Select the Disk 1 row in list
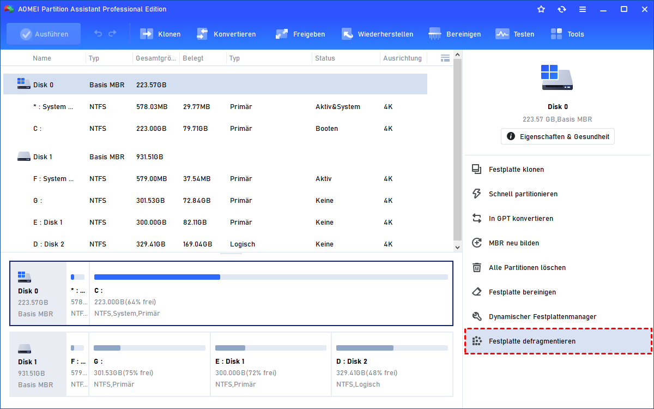 (215, 157)
